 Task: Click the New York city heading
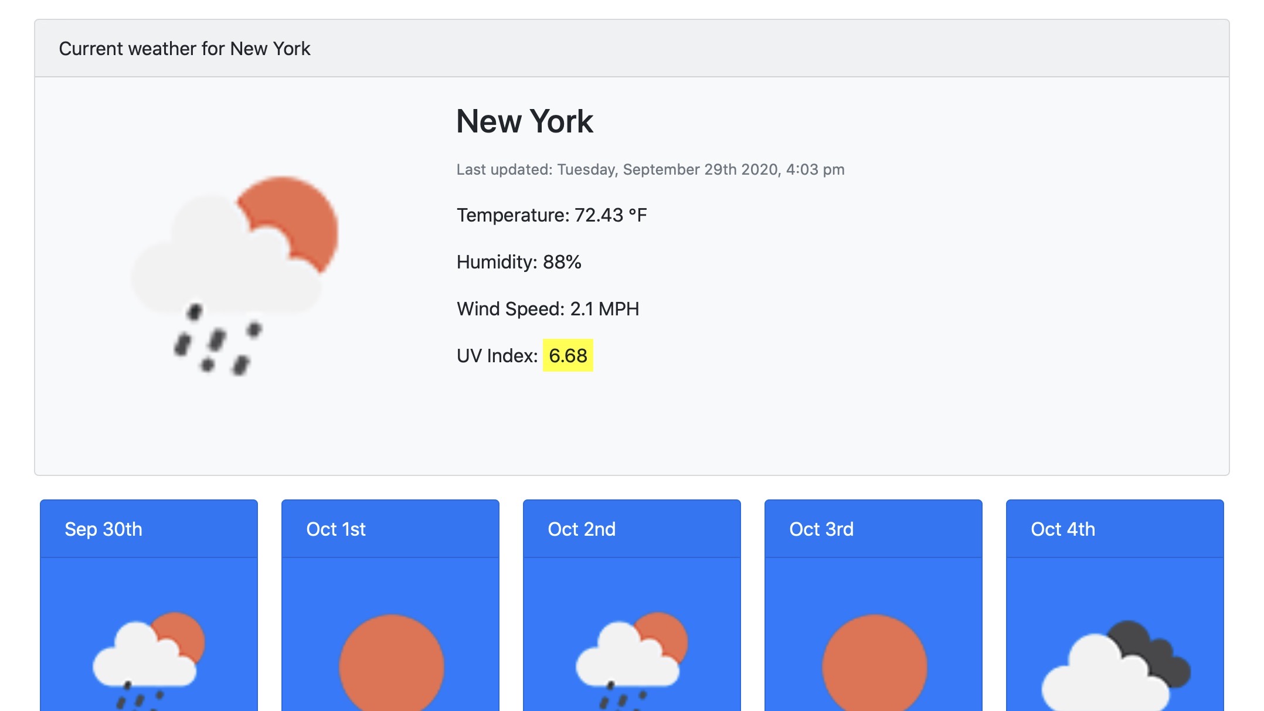(525, 121)
